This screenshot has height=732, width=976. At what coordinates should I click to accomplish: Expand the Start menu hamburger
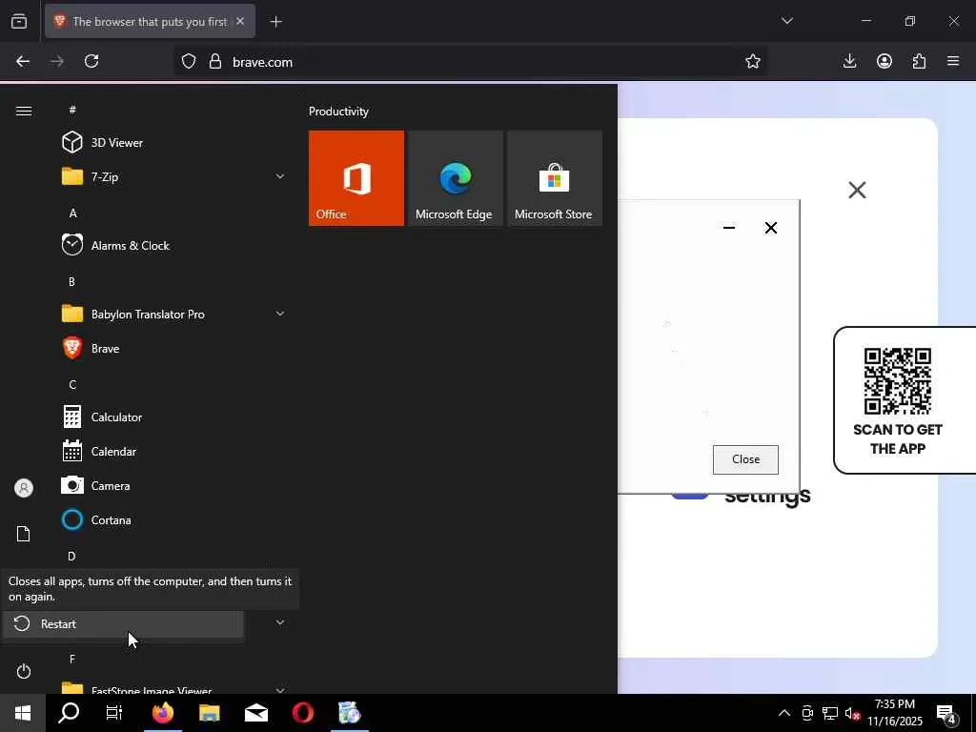(24, 111)
